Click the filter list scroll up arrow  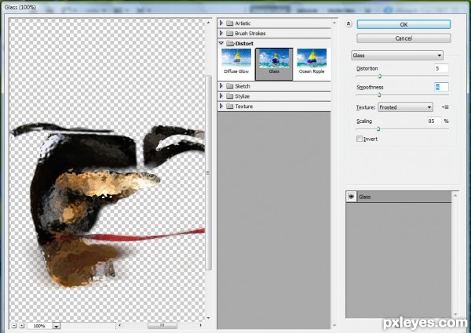[334, 23]
